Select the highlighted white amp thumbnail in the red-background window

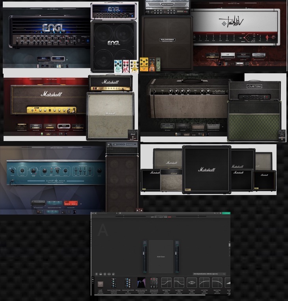228,55
